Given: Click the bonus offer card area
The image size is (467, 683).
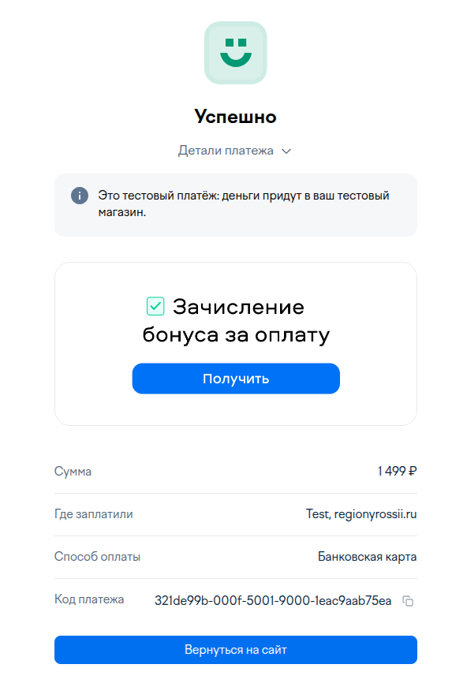Looking at the screenshot, I should pyautogui.click(x=236, y=344).
